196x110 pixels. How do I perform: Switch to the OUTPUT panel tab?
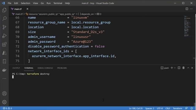[x=16, y=68]
